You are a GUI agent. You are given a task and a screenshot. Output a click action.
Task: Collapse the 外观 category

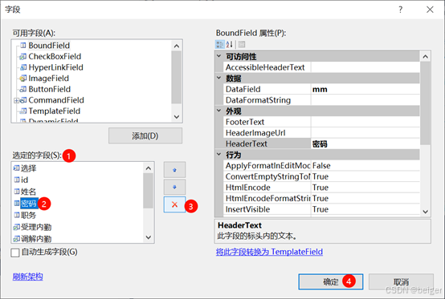(x=218, y=111)
